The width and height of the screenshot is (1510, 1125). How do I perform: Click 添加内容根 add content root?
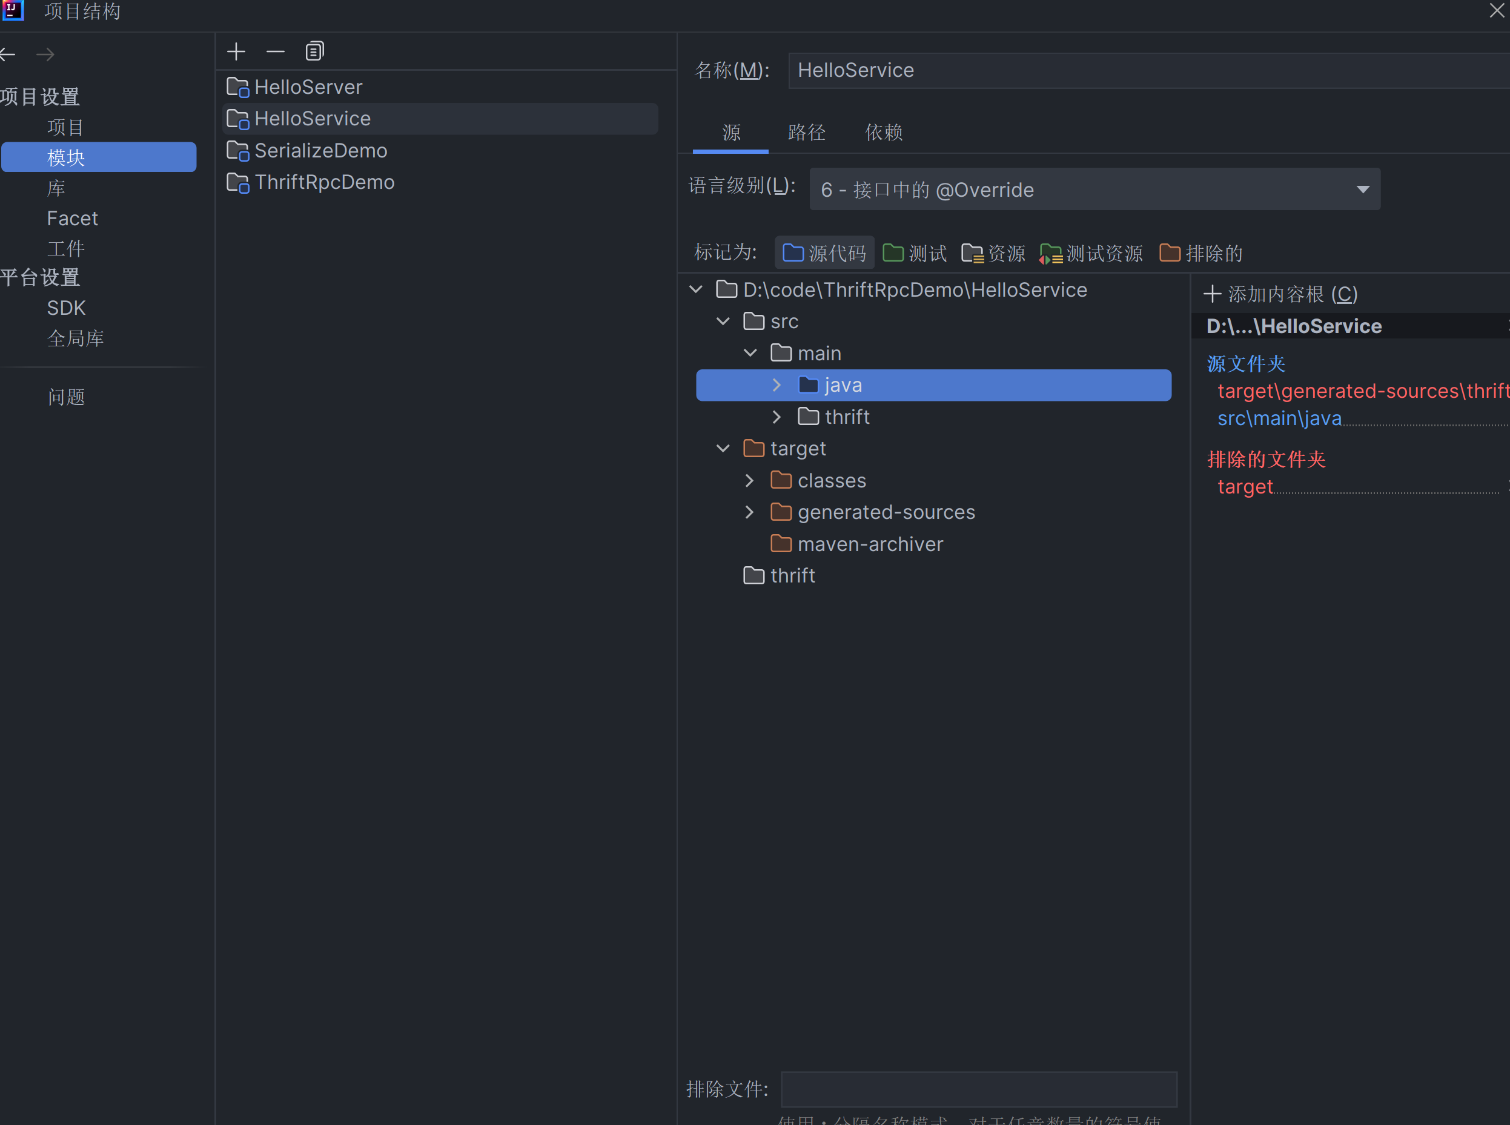1280,294
